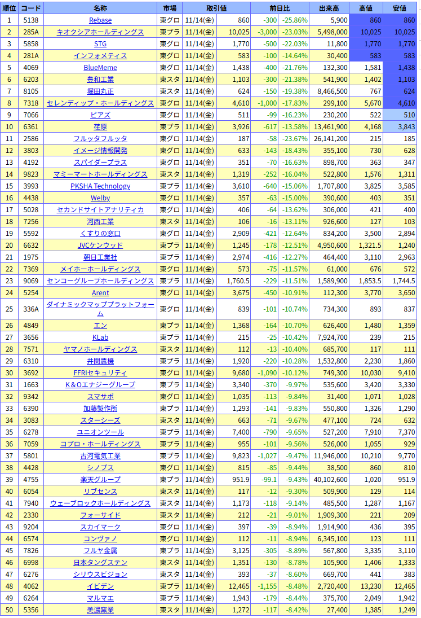The width and height of the screenshot is (421, 618).
Task: Select the FFRIセキュリティ link
Action: [x=100, y=373]
